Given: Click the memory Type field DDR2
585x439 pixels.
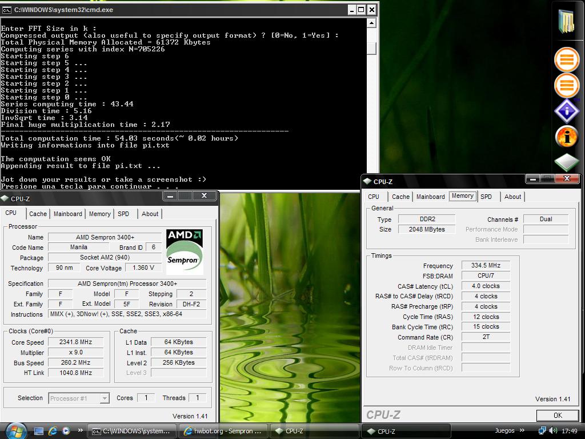Looking at the screenshot, I should [427, 219].
